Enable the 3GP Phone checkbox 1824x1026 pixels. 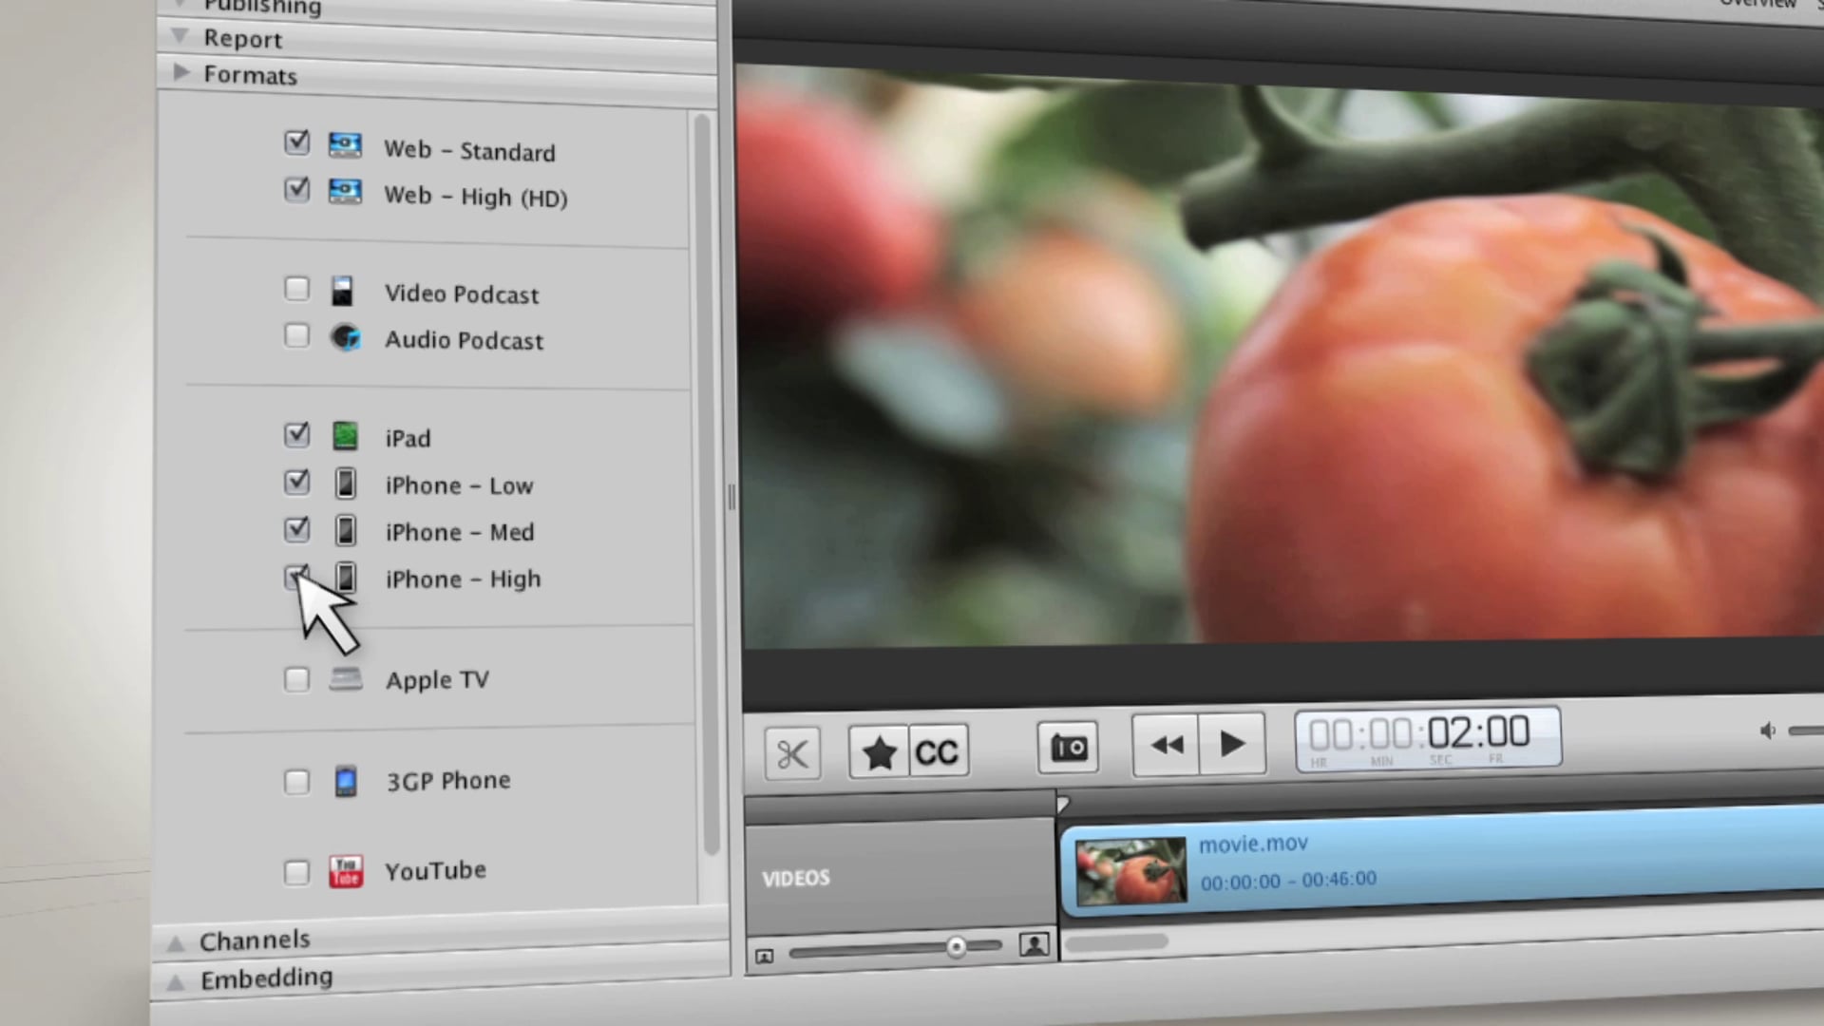(297, 782)
